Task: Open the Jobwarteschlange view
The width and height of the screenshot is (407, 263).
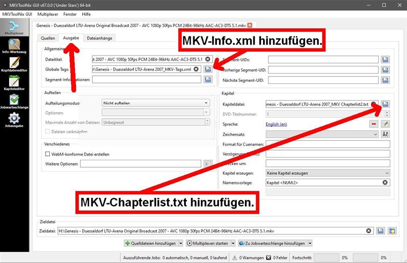Action: coord(14,101)
